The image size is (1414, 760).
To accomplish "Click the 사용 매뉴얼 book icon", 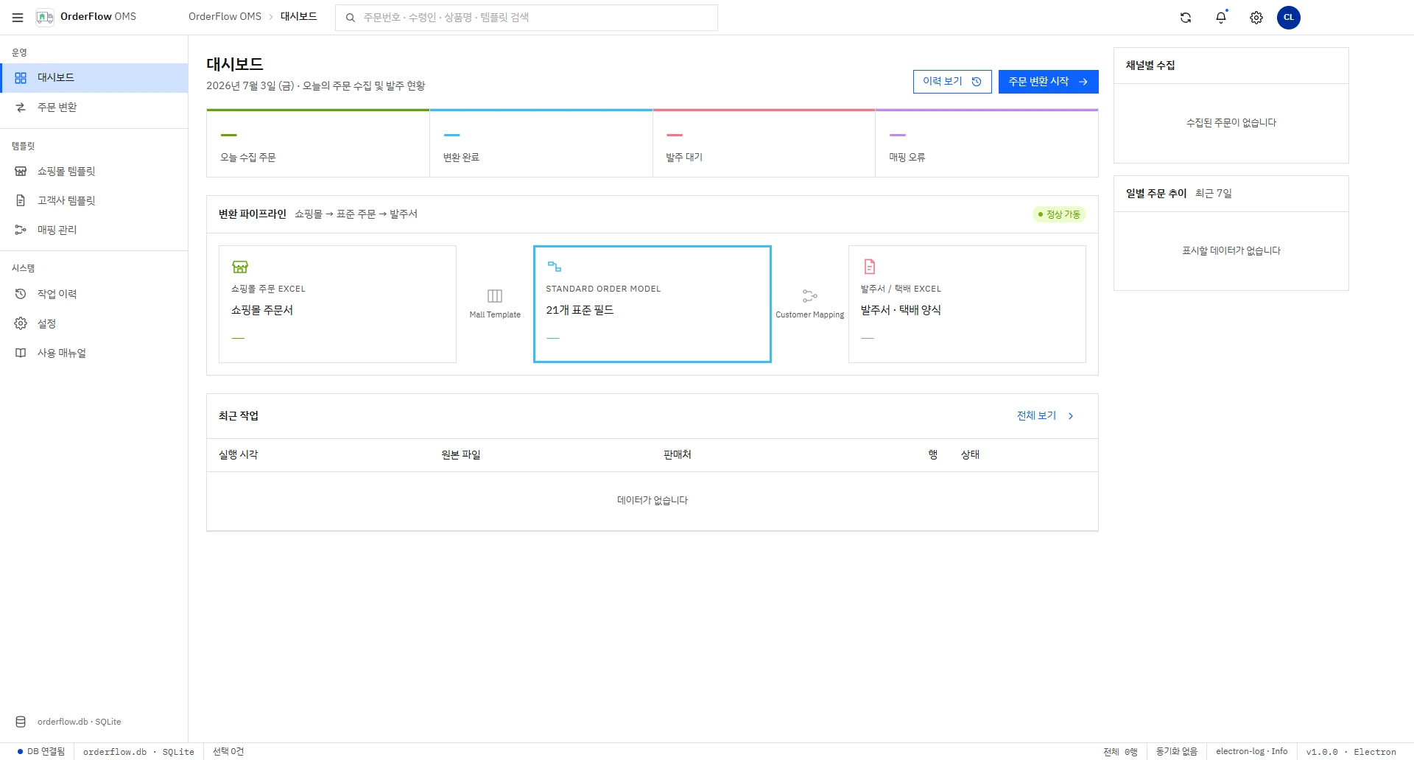I will tap(21, 353).
